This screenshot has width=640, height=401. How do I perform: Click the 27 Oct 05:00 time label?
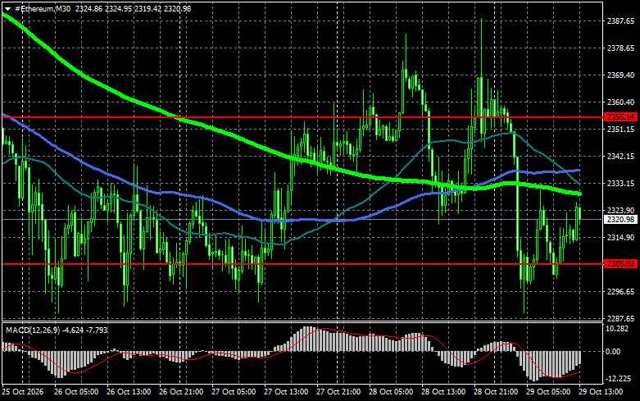[234, 392]
